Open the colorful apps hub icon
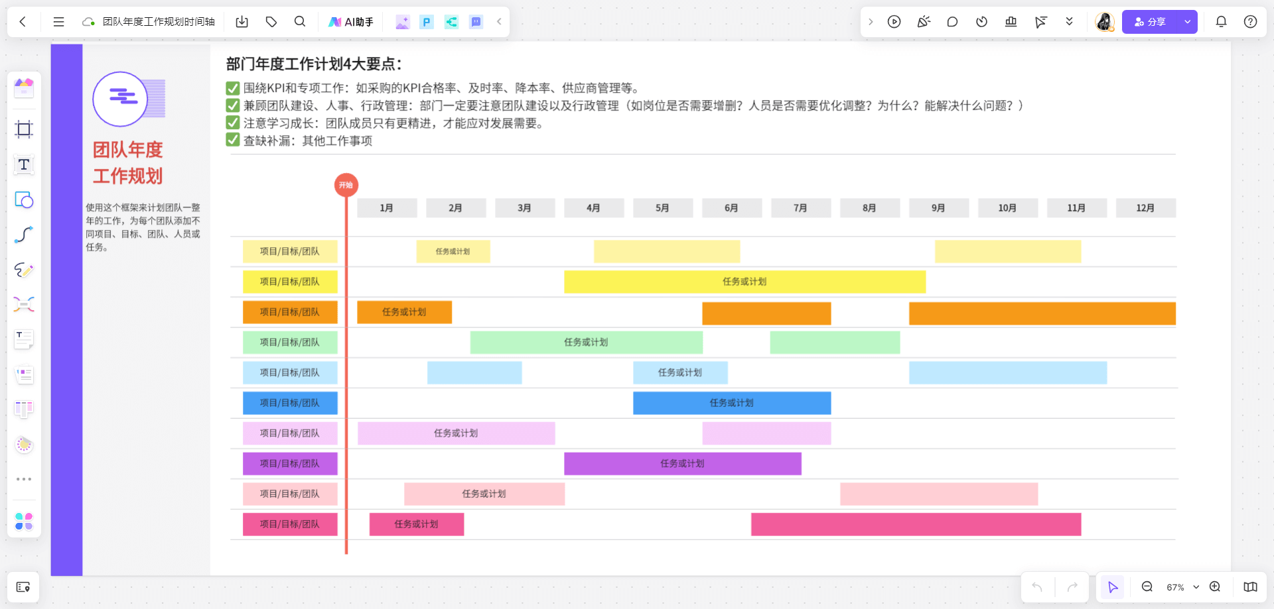 tap(24, 522)
